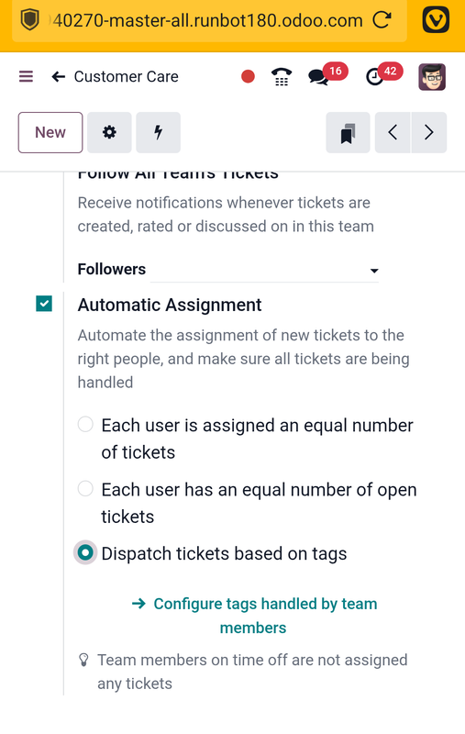
Task: Click the red recording status dot
Action: [x=248, y=76]
